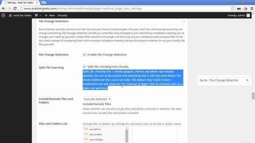Select the Settings - Arab Sec Geeks tab
This screenshot has height=143, width=255.
pyautogui.click(x=20, y=3)
